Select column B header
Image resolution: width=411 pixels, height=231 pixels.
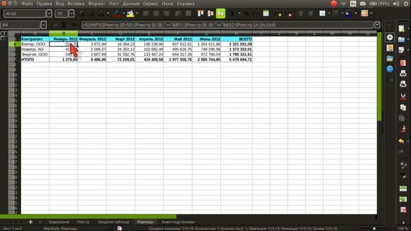pyautogui.click(x=64, y=33)
